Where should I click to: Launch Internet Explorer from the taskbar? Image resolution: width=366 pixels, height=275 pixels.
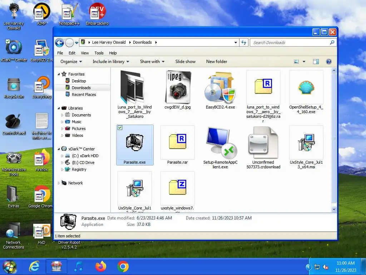34,266
